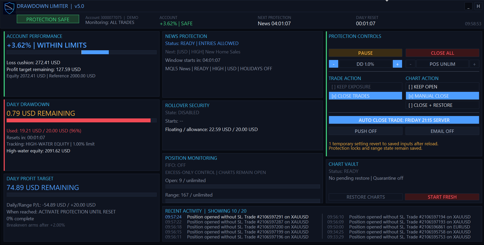Click activity entry for trade #2106595758

coord(399,232)
